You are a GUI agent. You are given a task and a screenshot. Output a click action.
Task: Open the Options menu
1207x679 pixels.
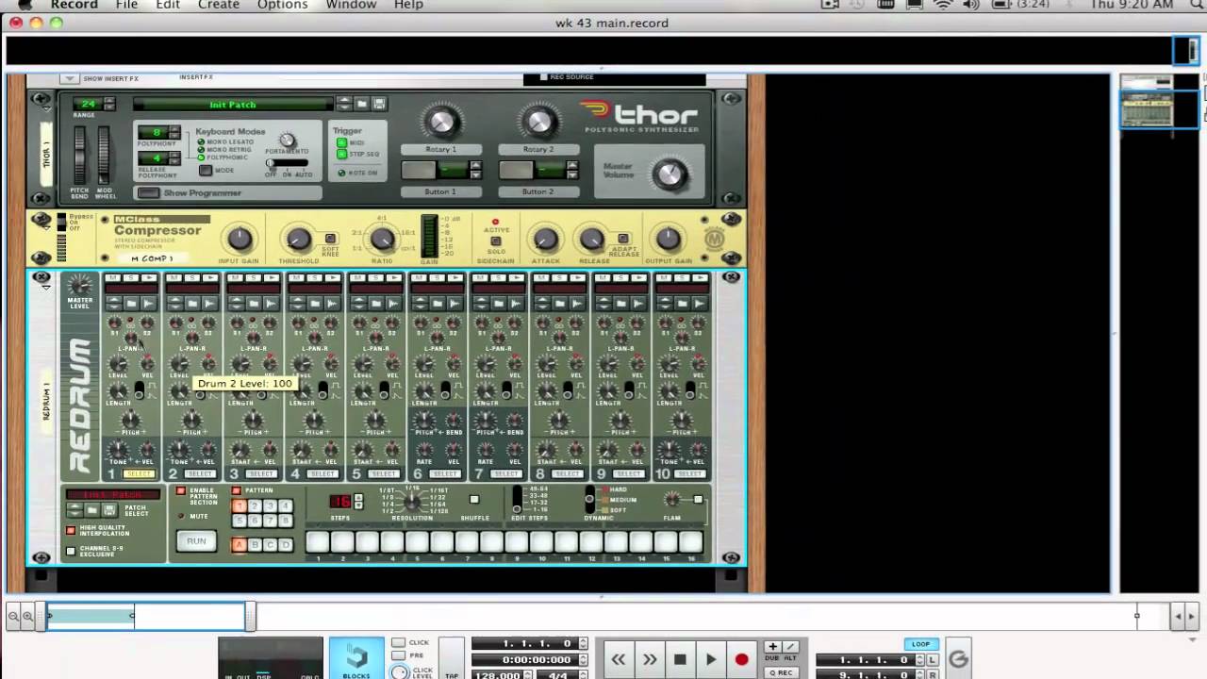282,5
